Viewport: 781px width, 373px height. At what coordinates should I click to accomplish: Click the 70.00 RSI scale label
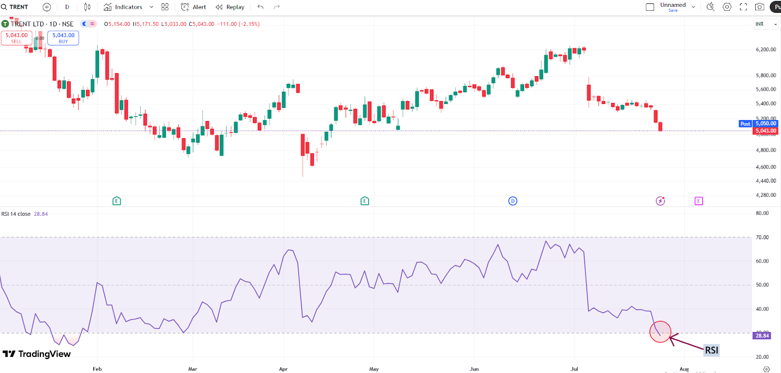point(762,237)
